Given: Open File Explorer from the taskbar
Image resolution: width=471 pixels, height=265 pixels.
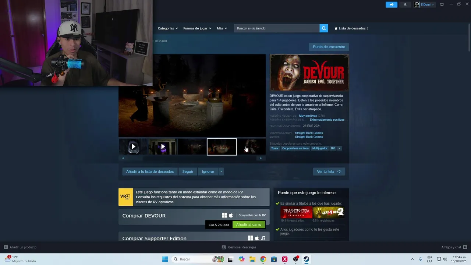Looking at the screenshot, I should click(252, 259).
